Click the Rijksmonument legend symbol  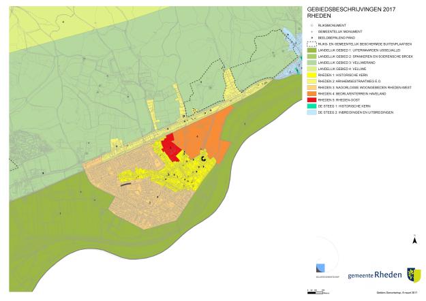311,26
